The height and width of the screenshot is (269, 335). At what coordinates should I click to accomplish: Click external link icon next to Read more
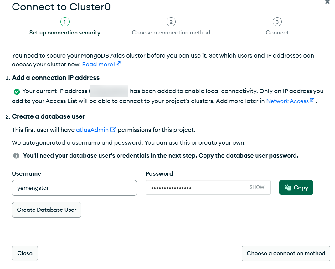(117, 64)
